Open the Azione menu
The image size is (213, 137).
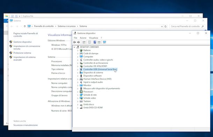83,38
